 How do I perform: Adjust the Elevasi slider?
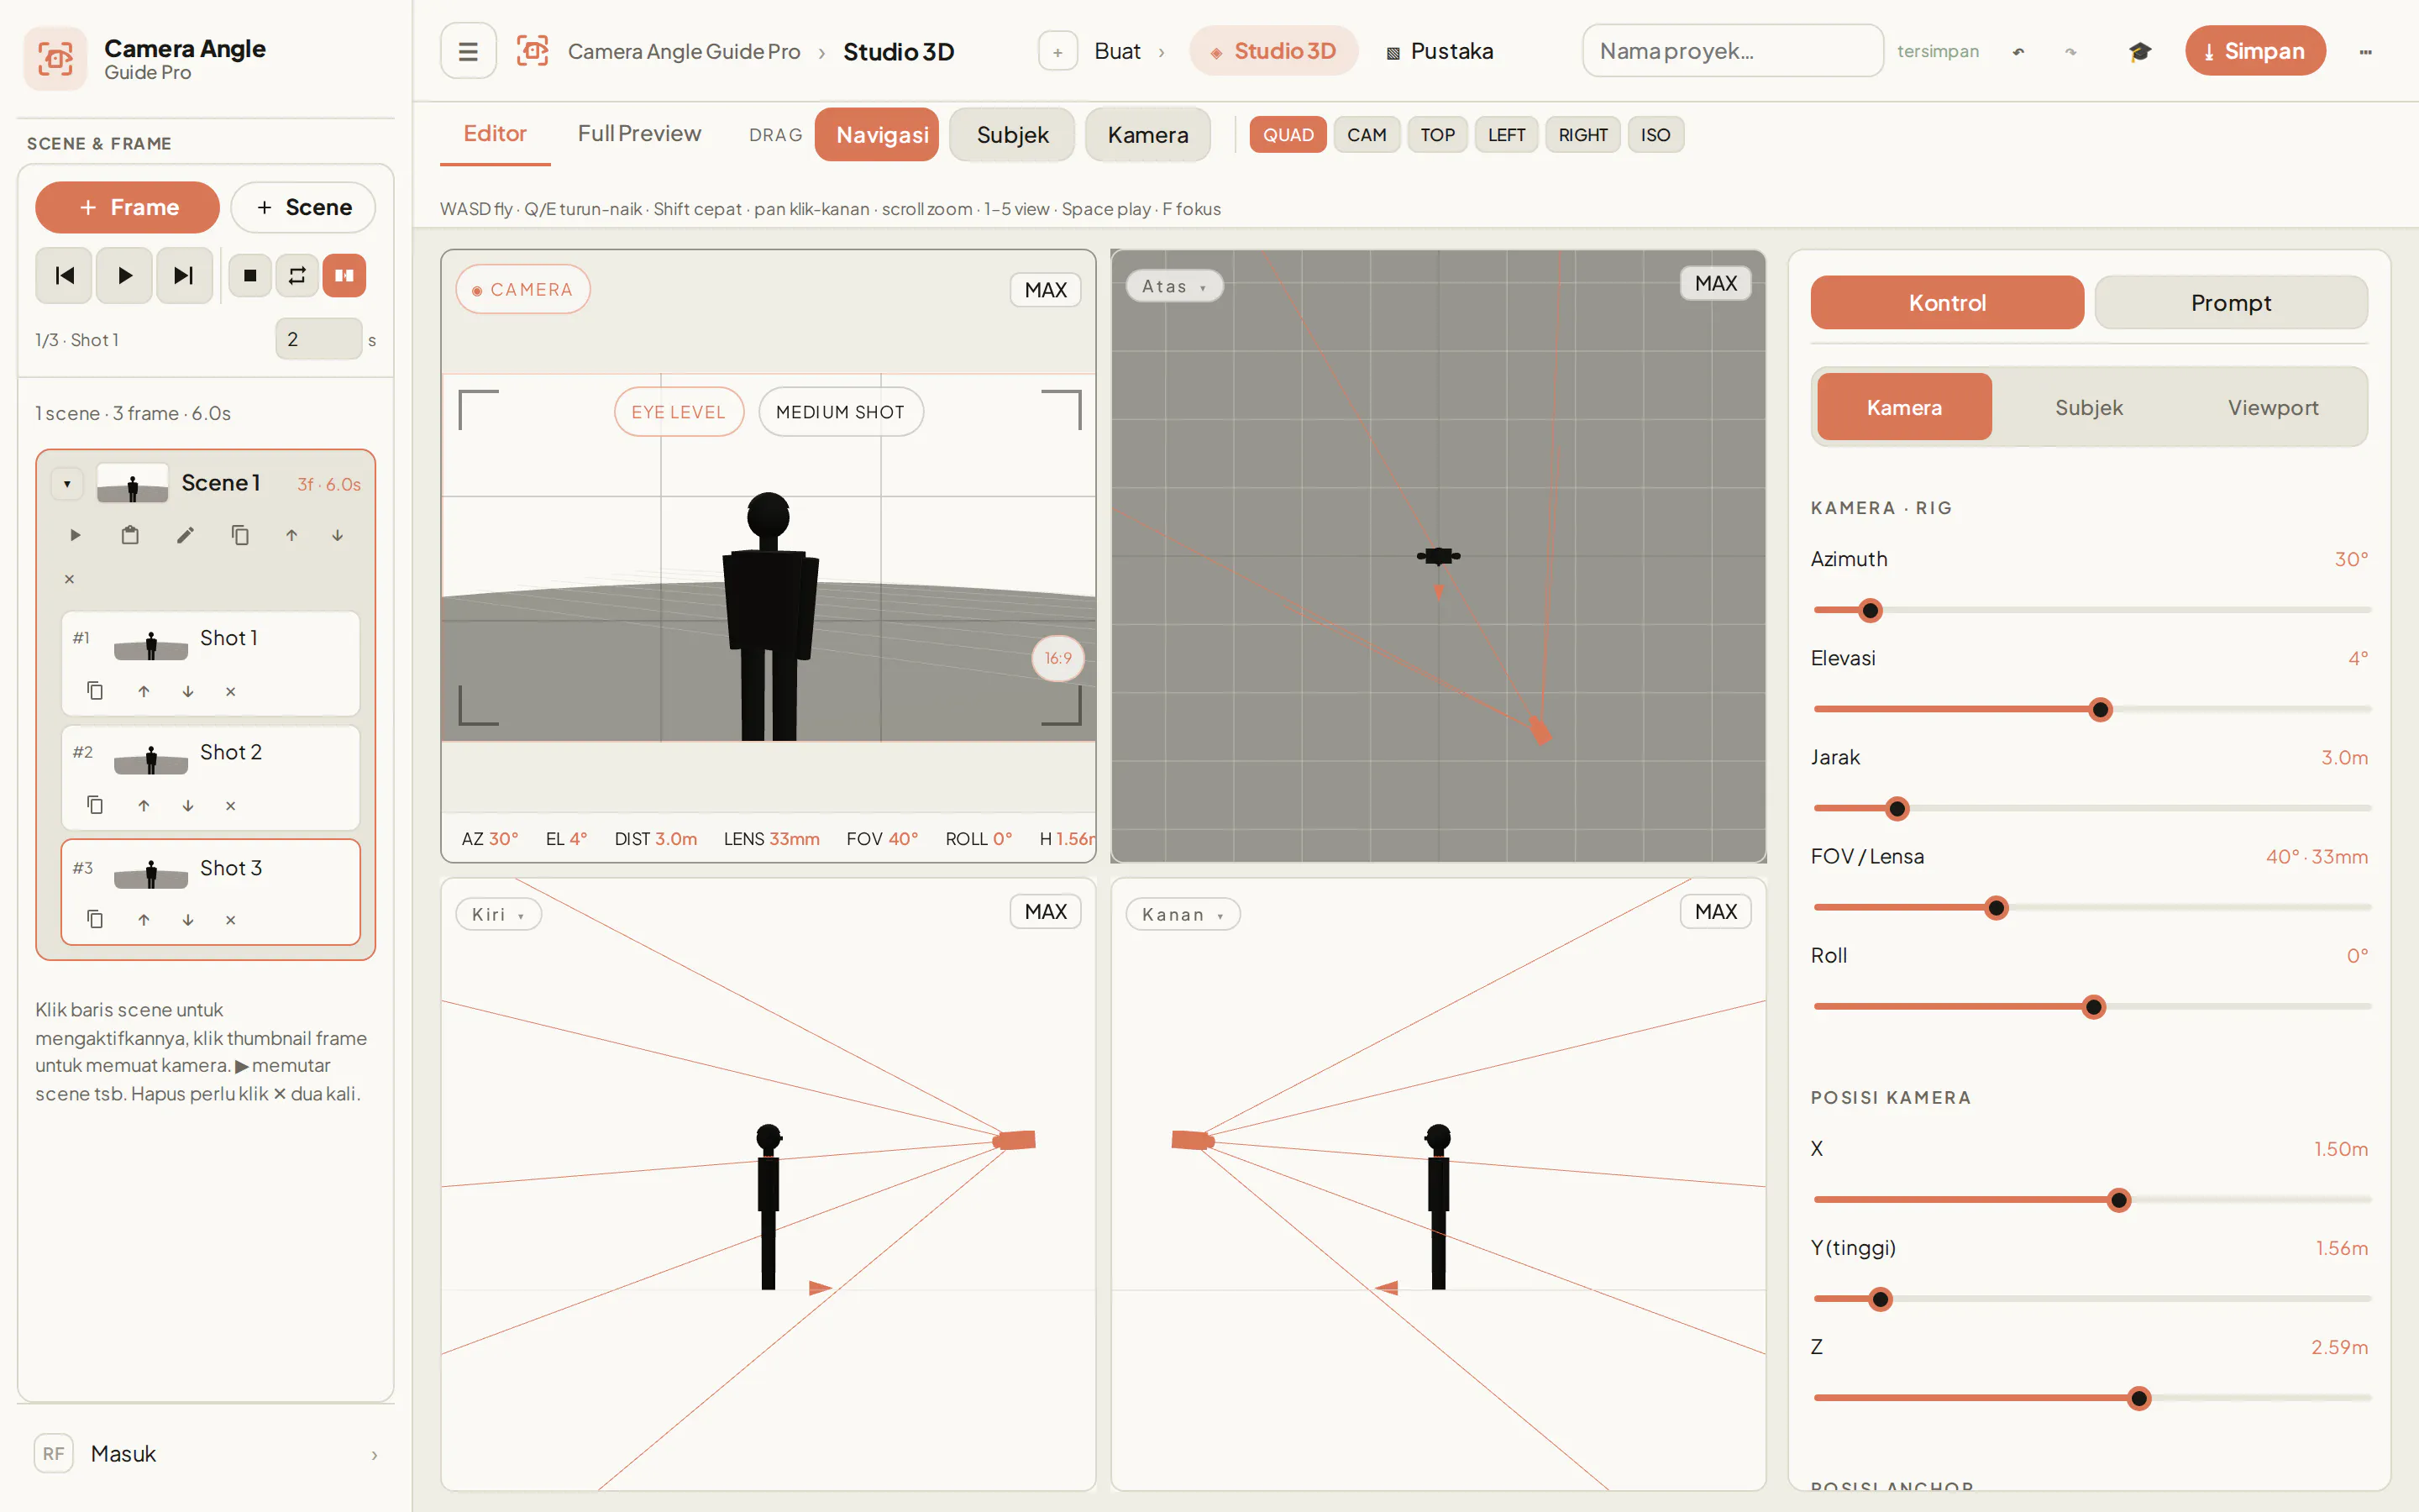point(2091,709)
